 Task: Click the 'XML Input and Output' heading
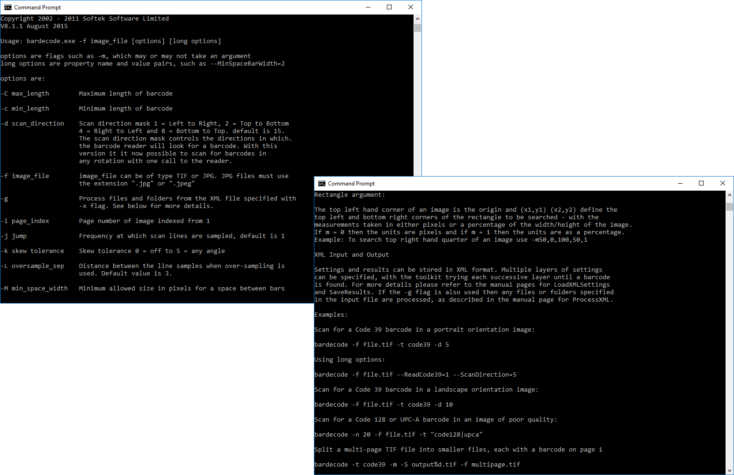tap(352, 255)
